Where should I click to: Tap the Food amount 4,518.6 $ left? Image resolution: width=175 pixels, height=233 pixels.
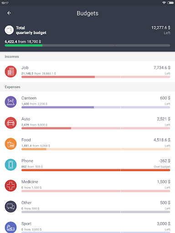tap(162, 140)
